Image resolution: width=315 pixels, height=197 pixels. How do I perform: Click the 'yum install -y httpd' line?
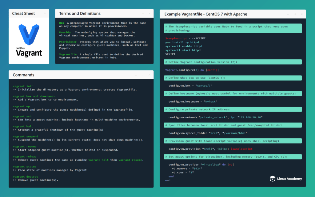[182, 42]
